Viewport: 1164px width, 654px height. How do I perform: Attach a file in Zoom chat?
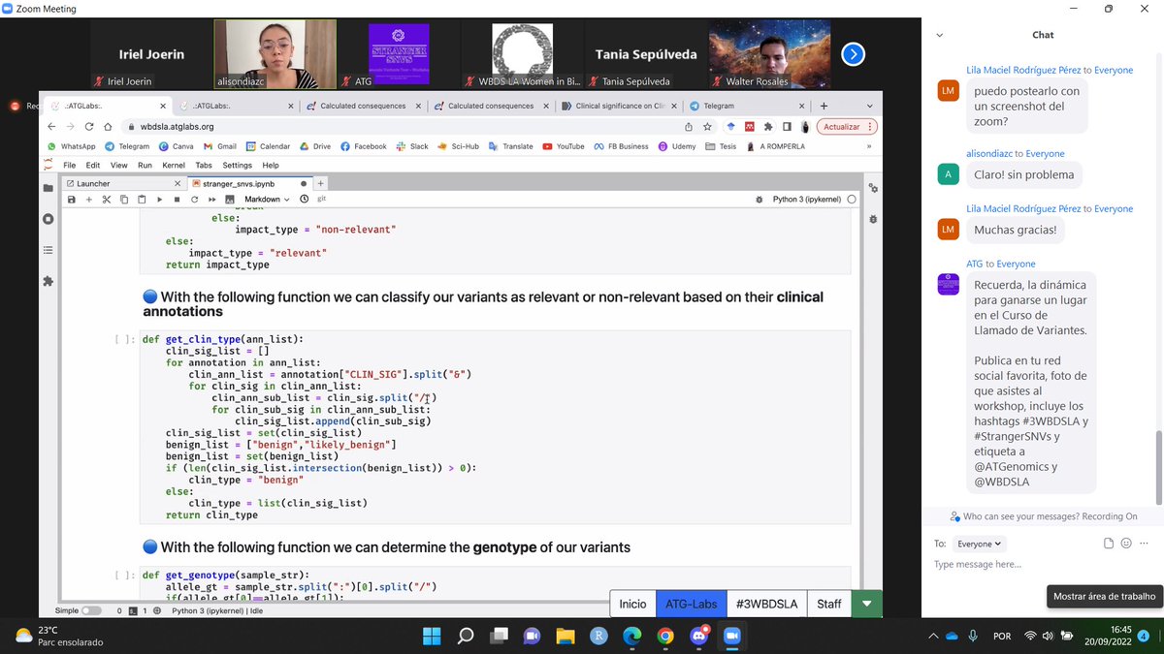pos(1109,544)
